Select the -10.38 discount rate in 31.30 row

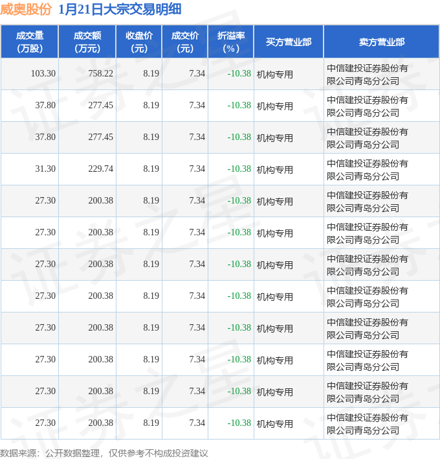tap(239, 169)
